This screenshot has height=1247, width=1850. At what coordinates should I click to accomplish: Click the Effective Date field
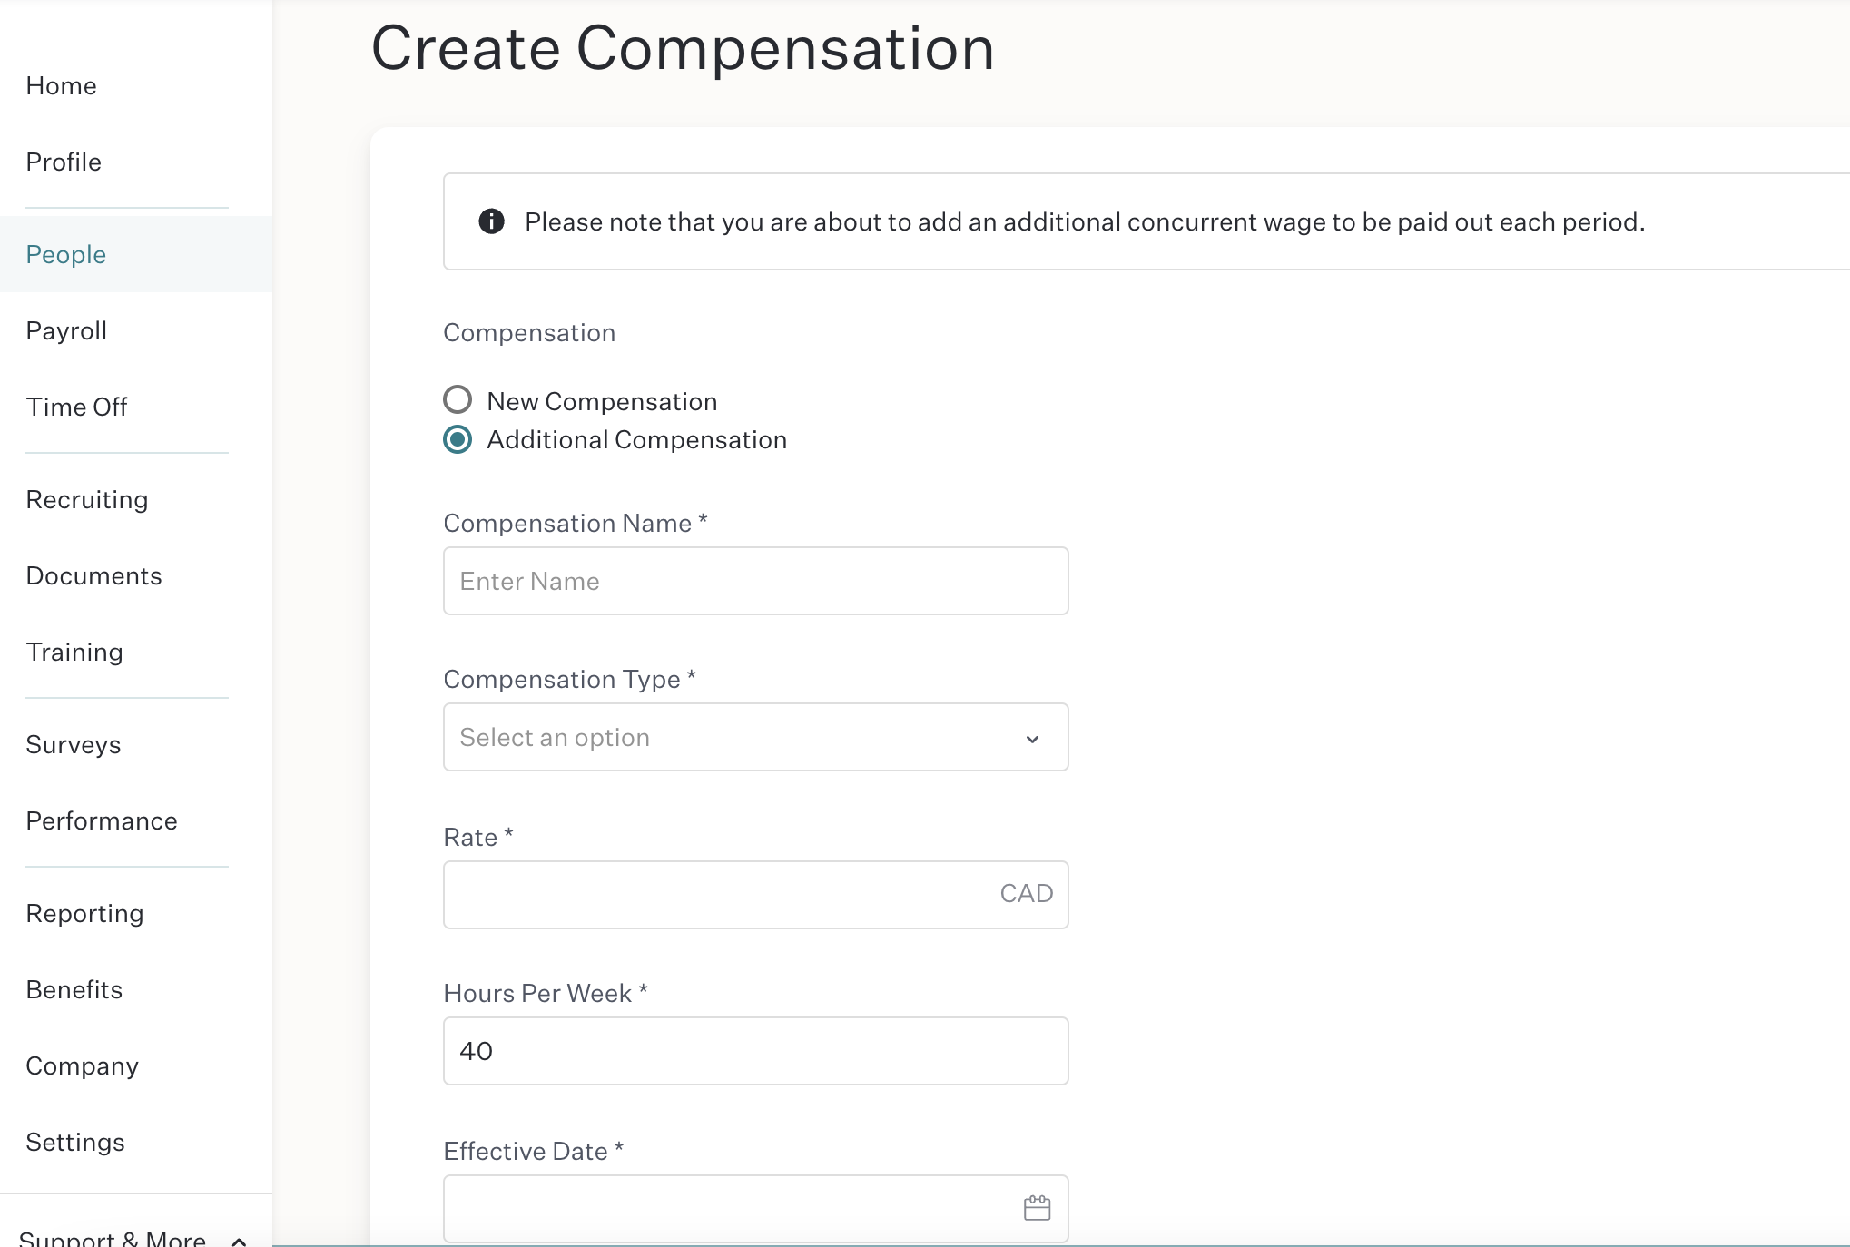tap(755, 1209)
